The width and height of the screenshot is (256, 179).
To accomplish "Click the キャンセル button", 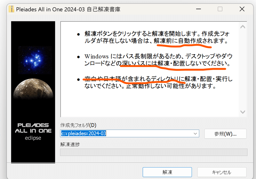I will pyautogui.click(x=222, y=172).
